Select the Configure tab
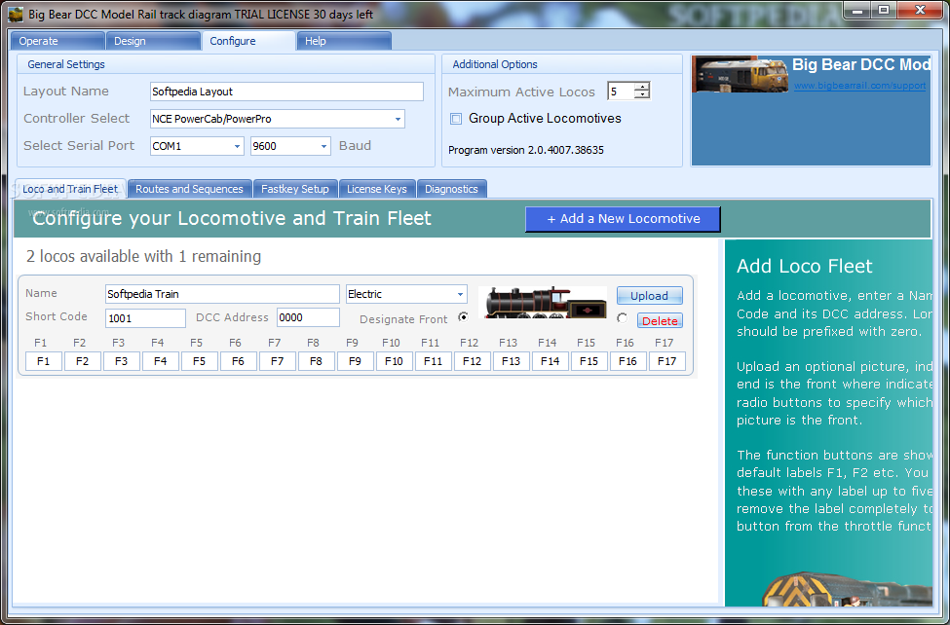This screenshot has width=950, height=625. click(248, 41)
